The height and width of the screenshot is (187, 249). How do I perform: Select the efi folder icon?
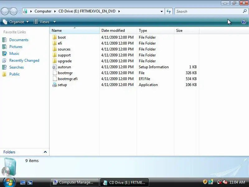click(54, 43)
